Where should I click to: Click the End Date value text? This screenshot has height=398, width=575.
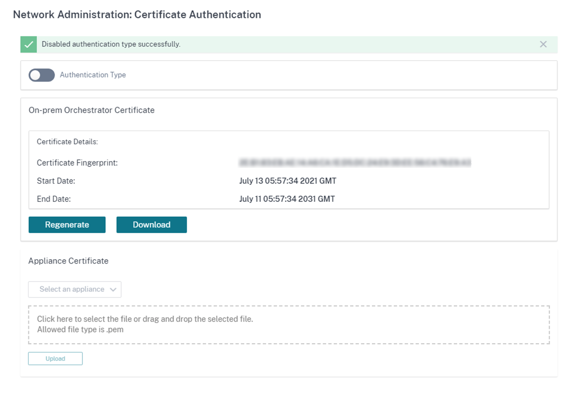pyautogui.click(x=287, y=199)
